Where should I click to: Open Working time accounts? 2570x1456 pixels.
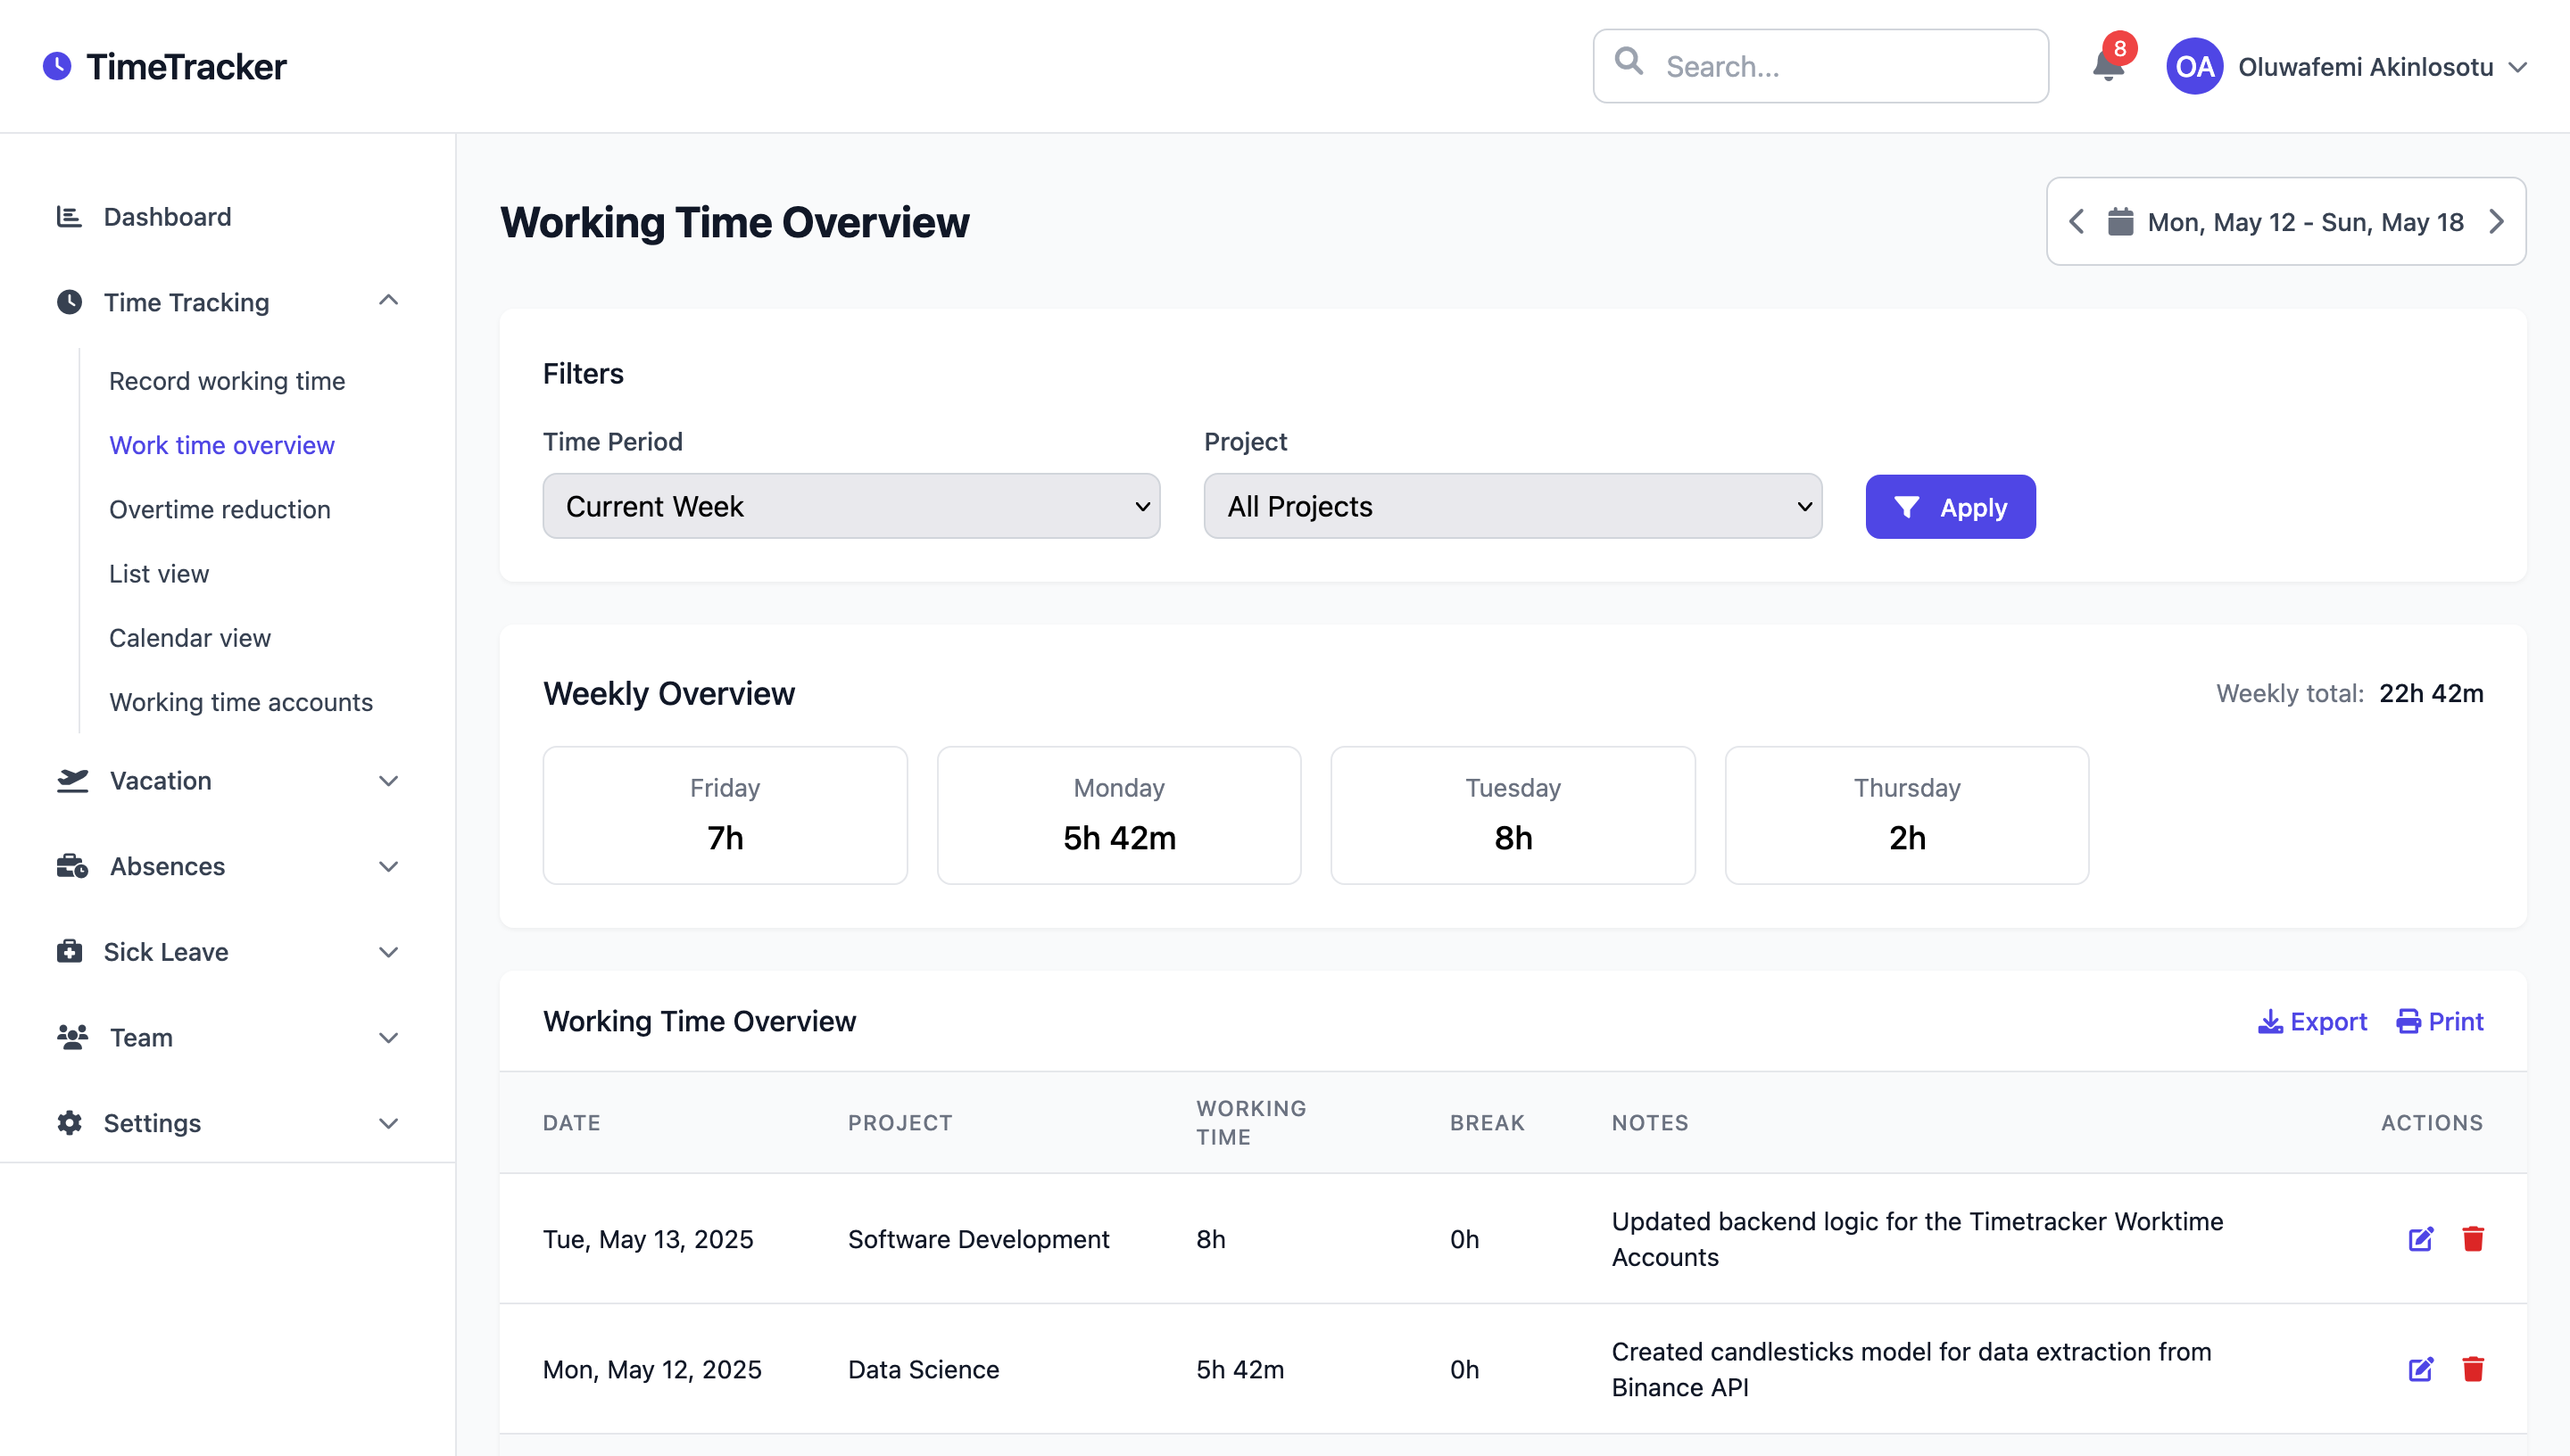pos(241,702)
